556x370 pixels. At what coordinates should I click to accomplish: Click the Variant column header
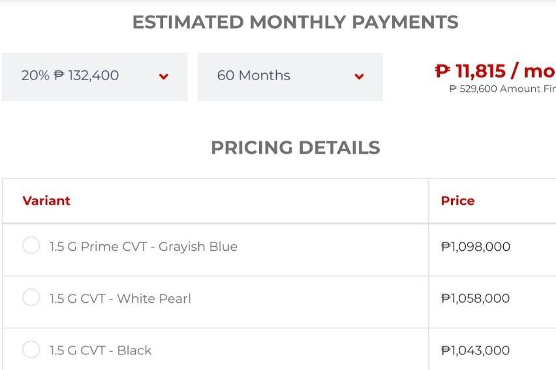coord(46,201)
